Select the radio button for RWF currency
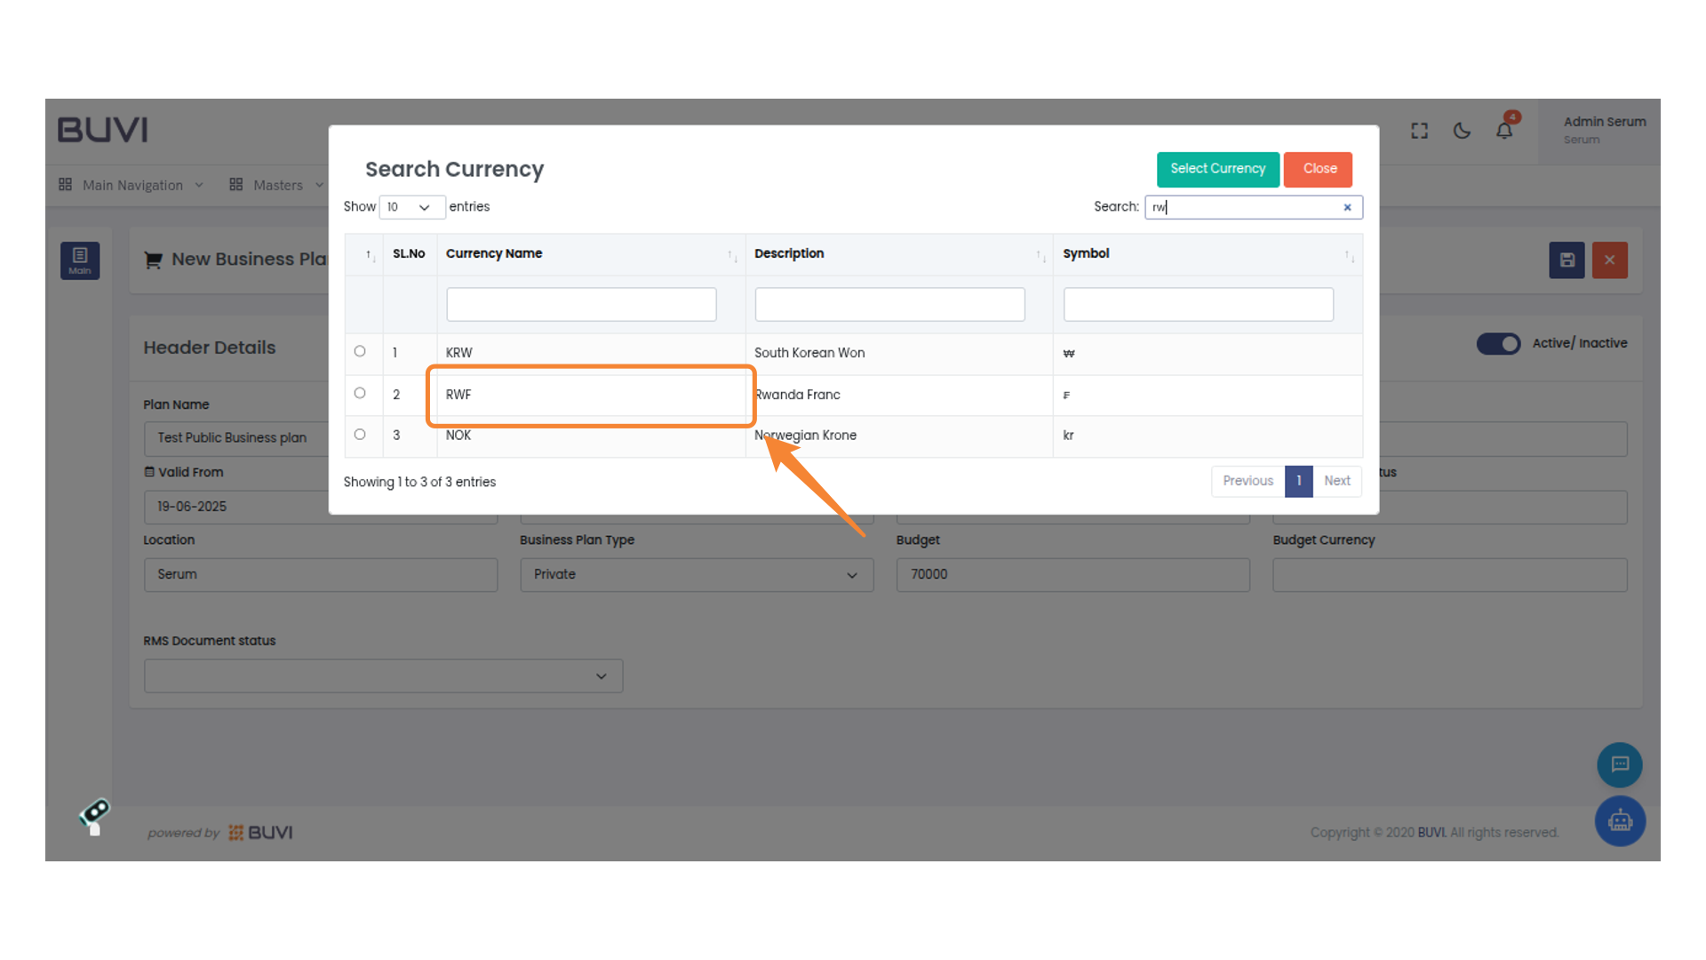This screenshot has width=1706, height=960. point(361,392)
